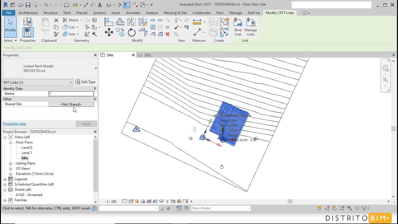Open the Join geometry dropdown
This screenshot has width=398, height=224.
pyautogui.click(x=78, y=34)
